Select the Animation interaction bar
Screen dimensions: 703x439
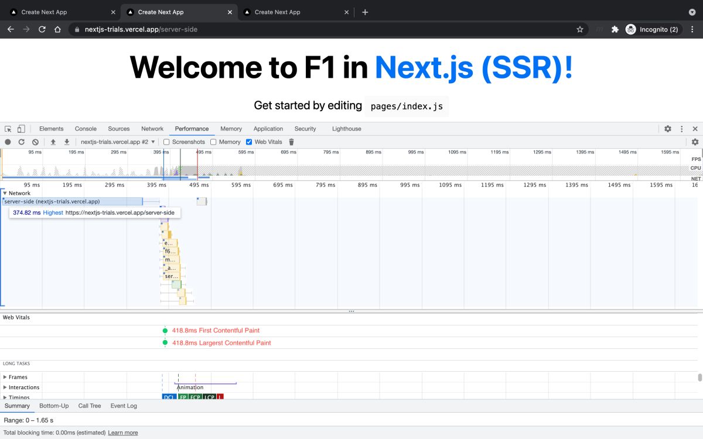pyautogui.click(x=205, y=387)
